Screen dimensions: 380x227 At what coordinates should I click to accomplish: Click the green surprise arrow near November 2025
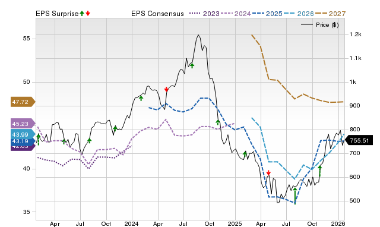[x=320, y=171]
